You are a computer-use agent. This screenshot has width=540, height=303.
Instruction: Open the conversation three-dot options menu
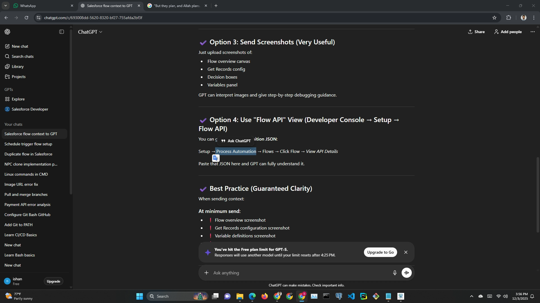[532, 32]
